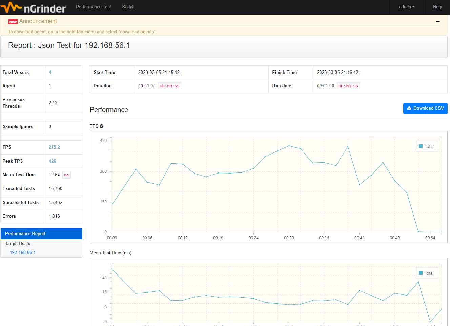Download the CSV report
Screen dimensions: 450x326
pos(425,108)
